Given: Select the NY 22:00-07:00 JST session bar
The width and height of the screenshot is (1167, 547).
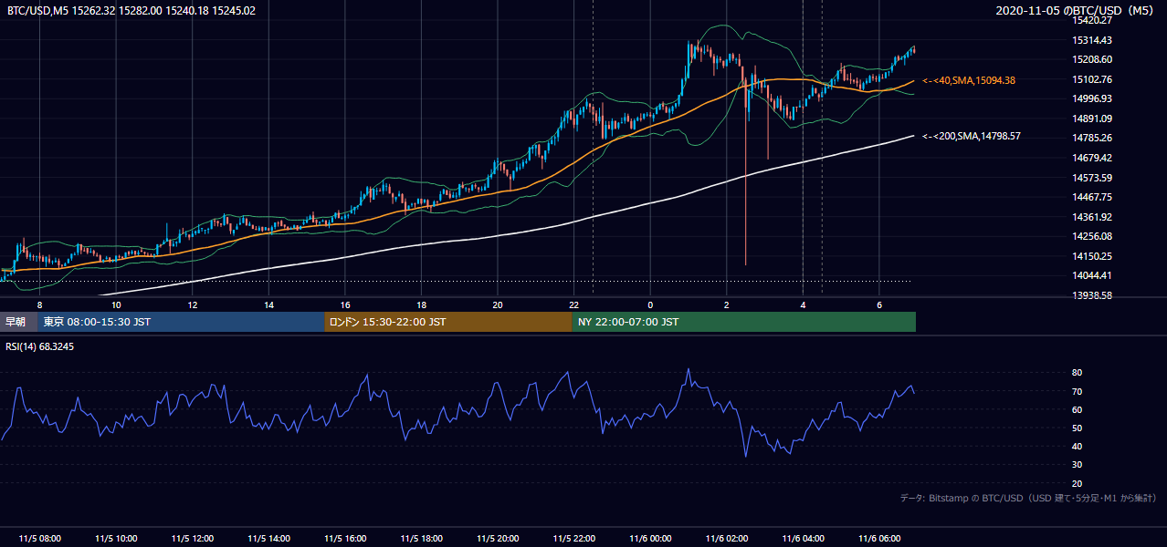Looking at the screenshot, I should (744, 322).
